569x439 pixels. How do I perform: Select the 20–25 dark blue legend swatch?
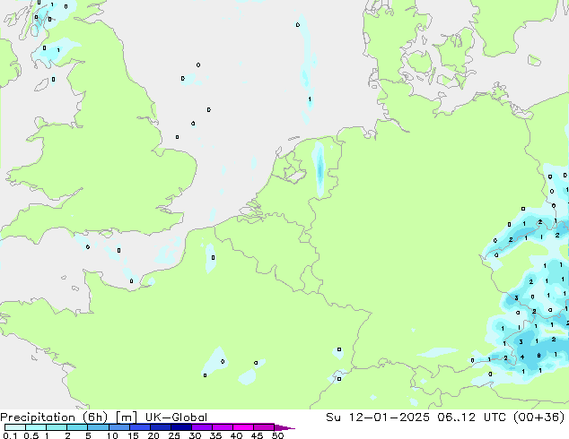point(161,427)
